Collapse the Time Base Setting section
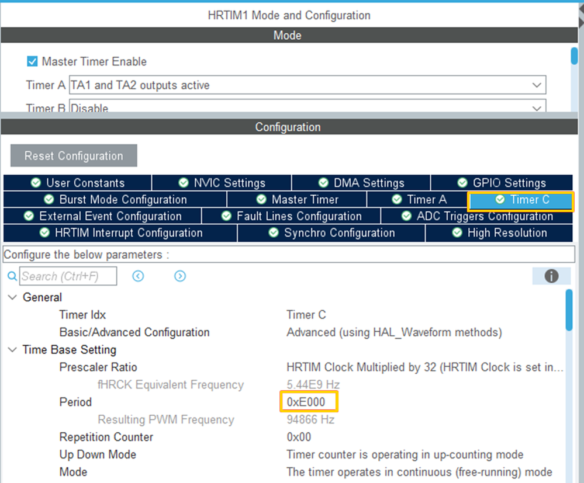The width and height of the screenshot is (584, 483). (12, 350)
